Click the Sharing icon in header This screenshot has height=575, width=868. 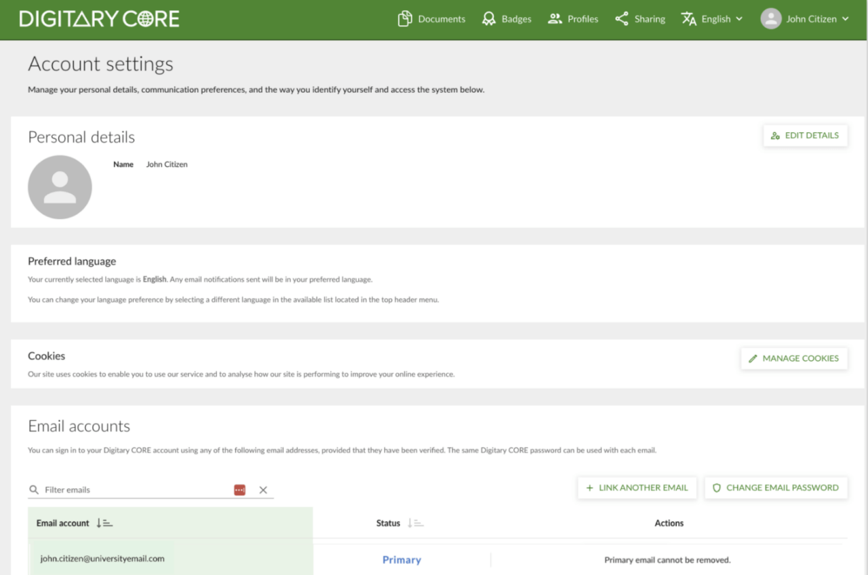click(622, 19)
